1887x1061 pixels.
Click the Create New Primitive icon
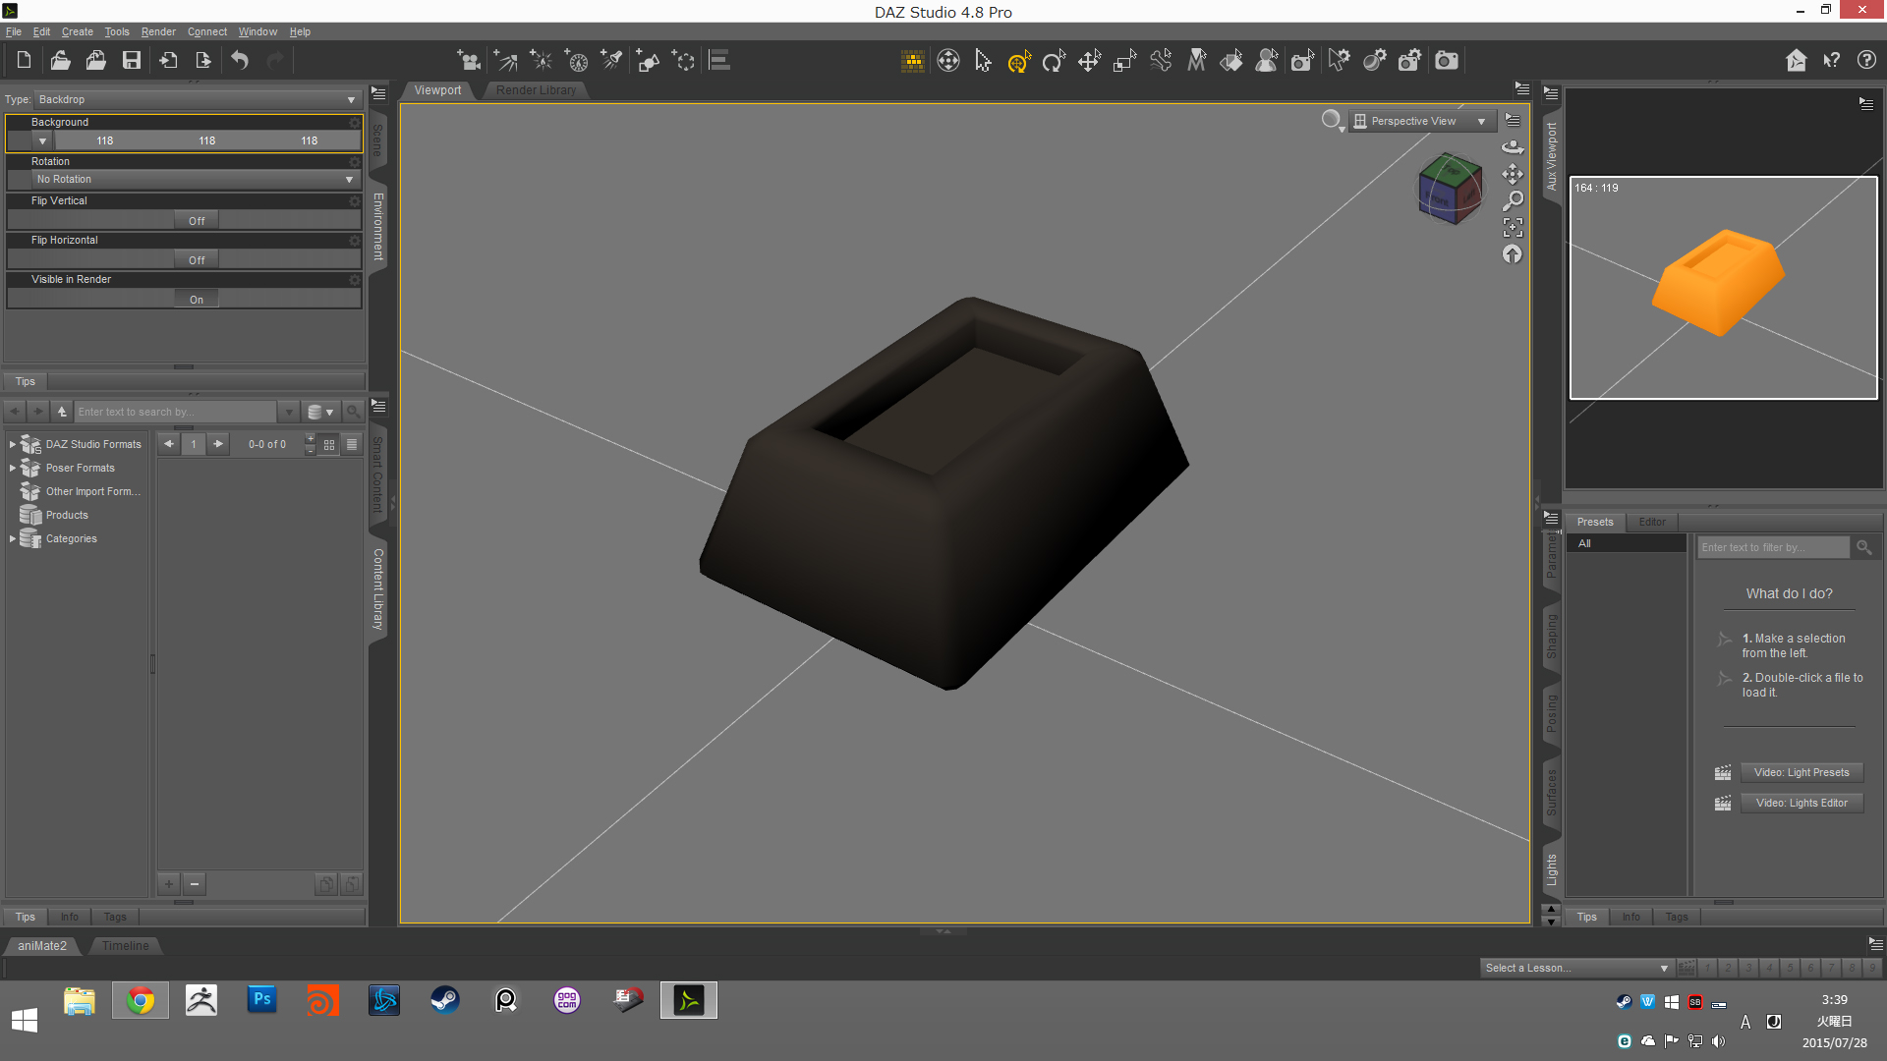pos(648,60)
